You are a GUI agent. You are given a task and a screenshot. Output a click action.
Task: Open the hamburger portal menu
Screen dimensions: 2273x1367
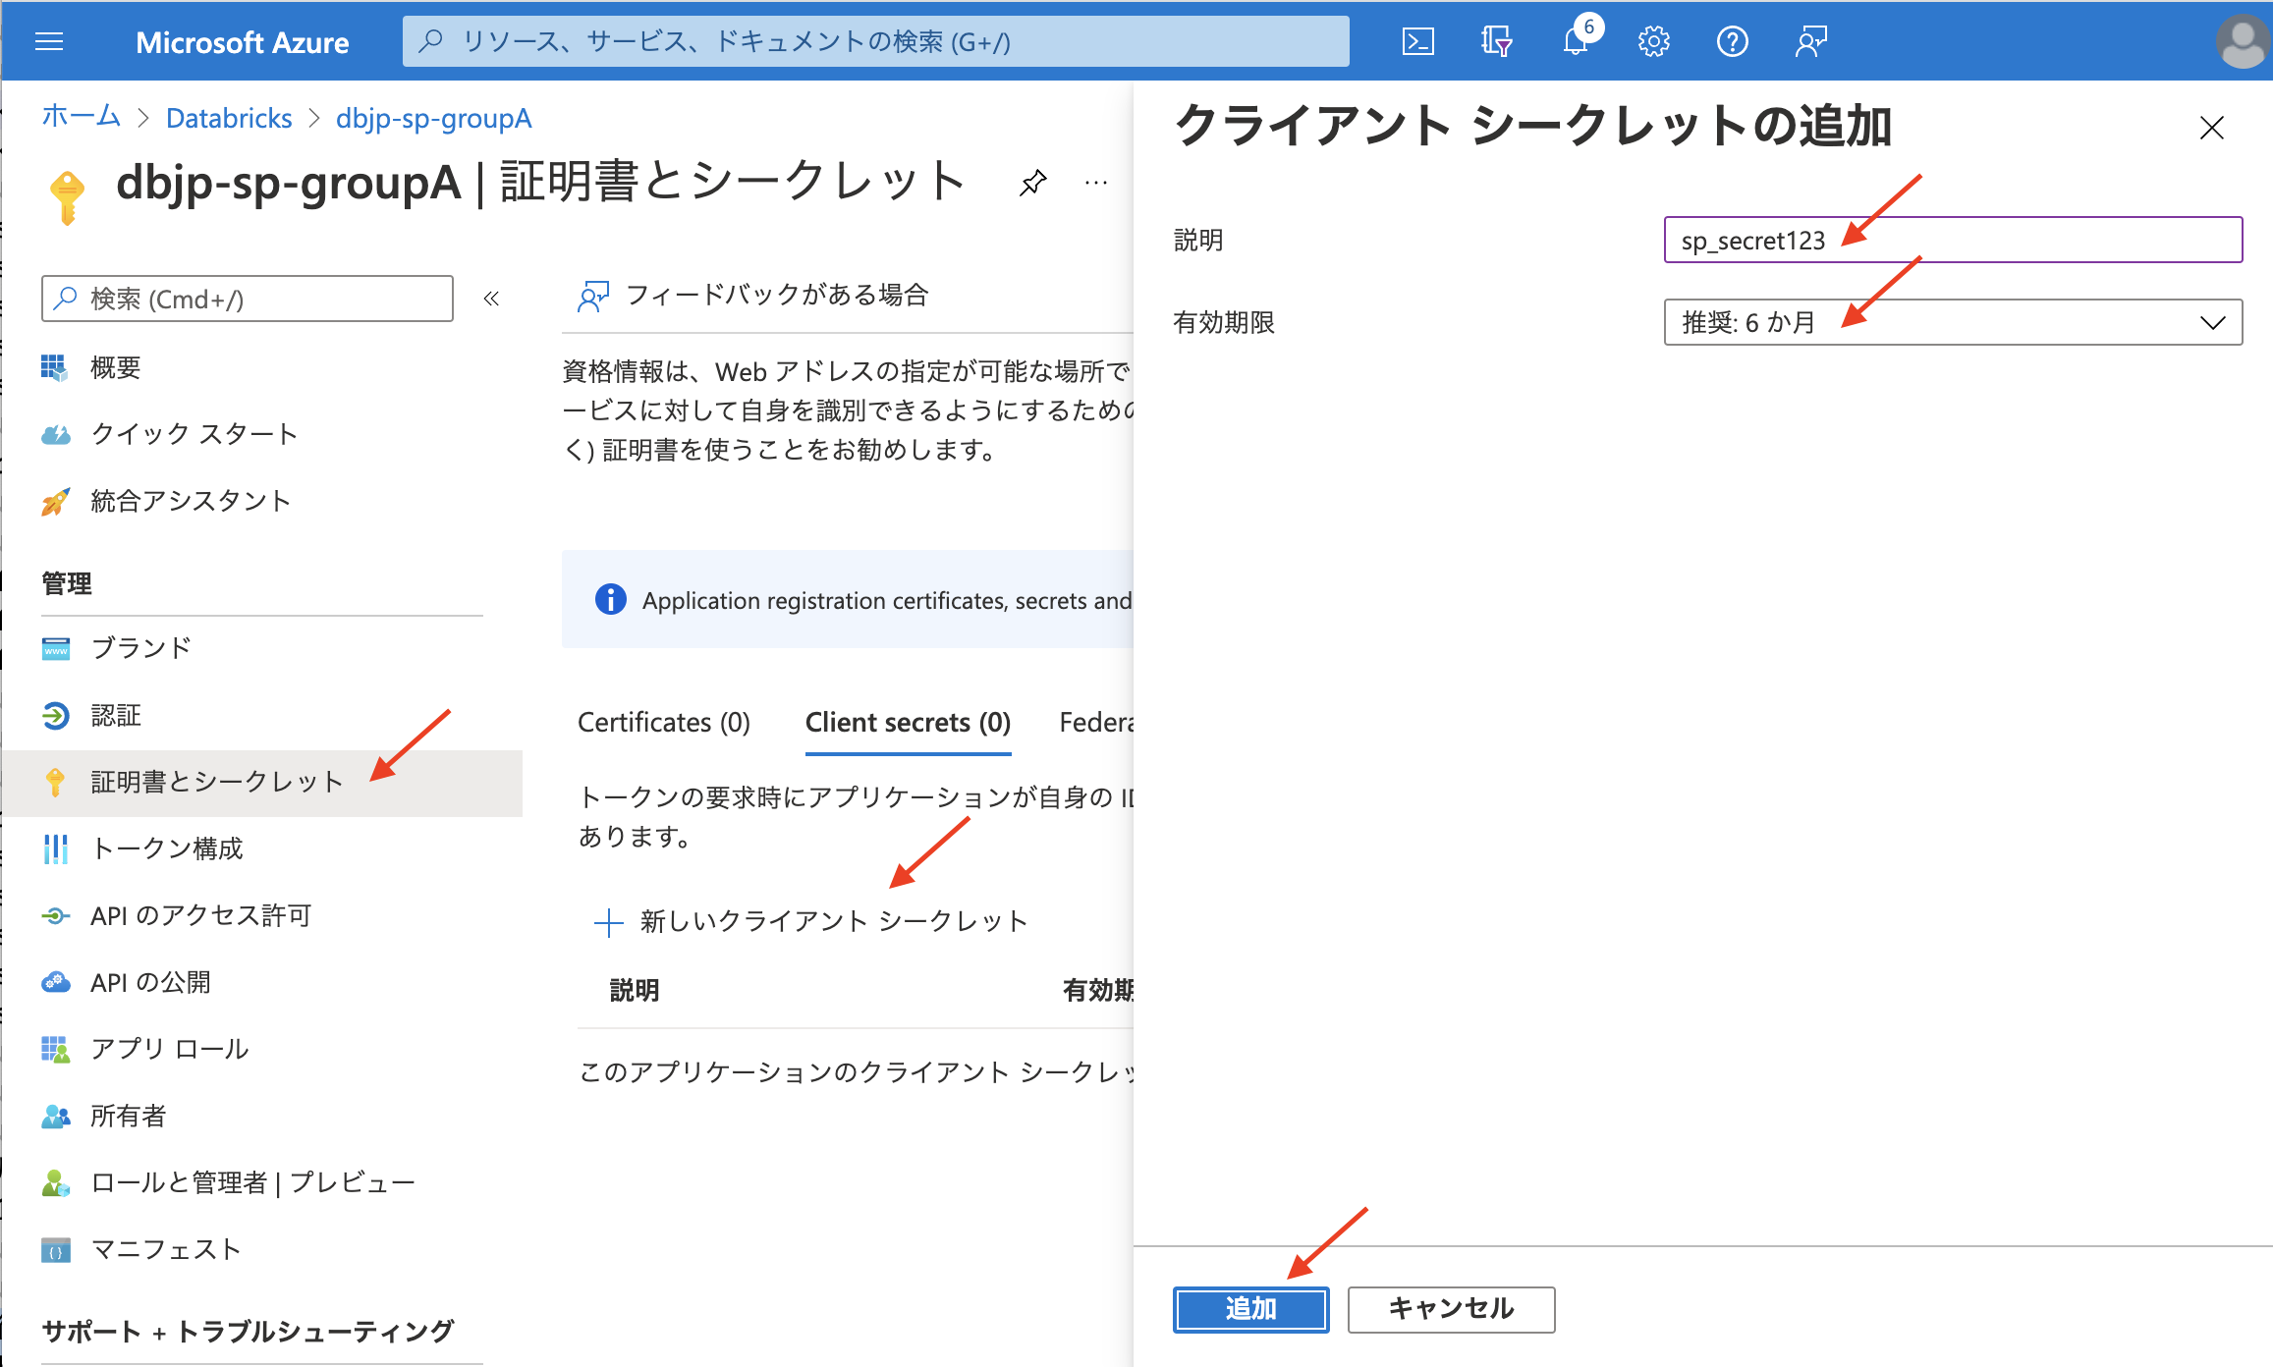49,41
